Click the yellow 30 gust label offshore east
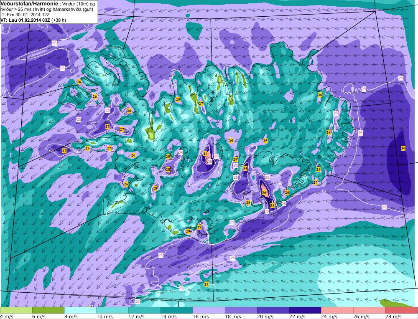 [403, 148]
